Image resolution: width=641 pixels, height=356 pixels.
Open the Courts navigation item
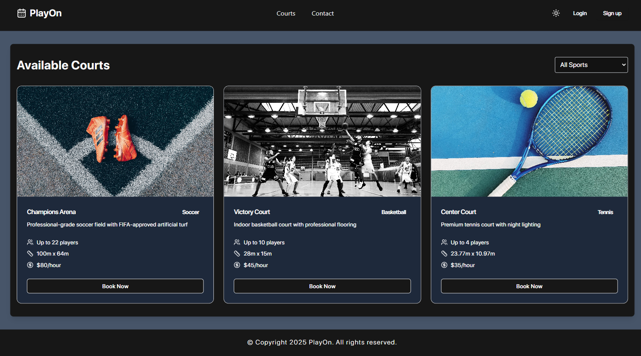click(286, 14)
